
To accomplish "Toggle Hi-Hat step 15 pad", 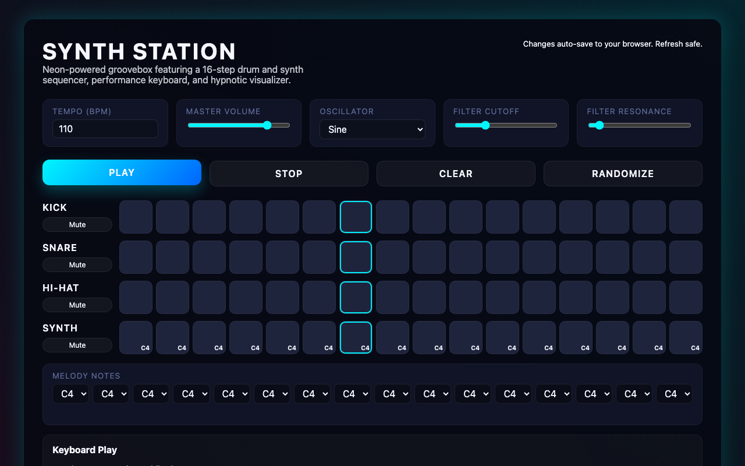I will (x=650, y=297).
